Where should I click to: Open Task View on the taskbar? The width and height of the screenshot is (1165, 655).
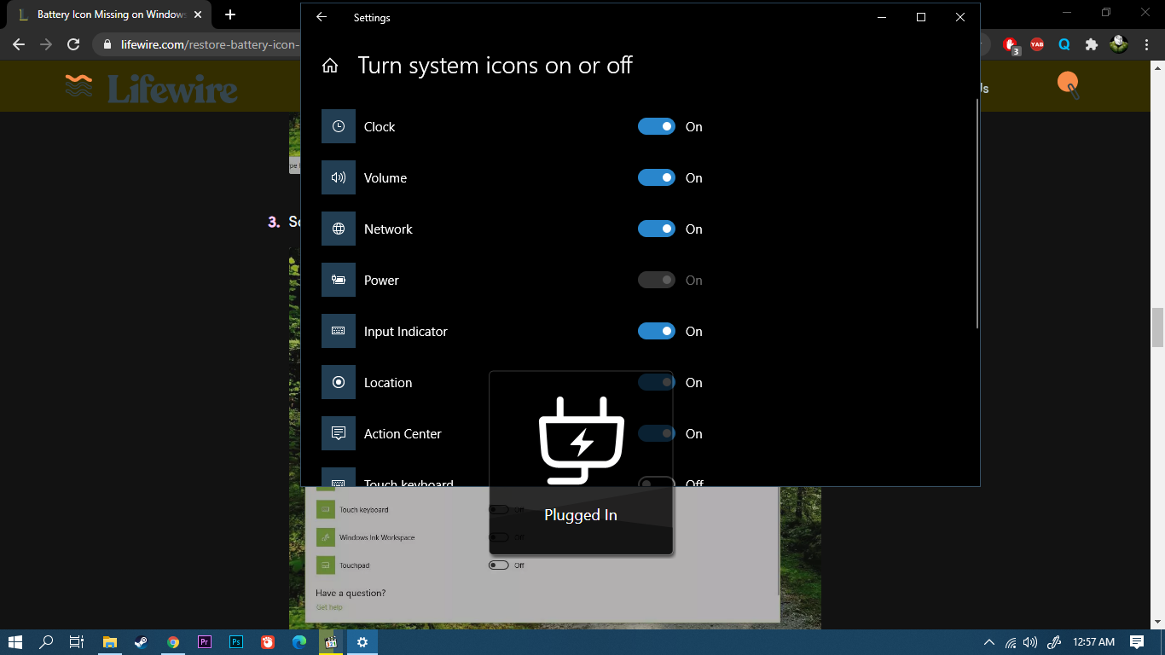click(x=76, y=642)
